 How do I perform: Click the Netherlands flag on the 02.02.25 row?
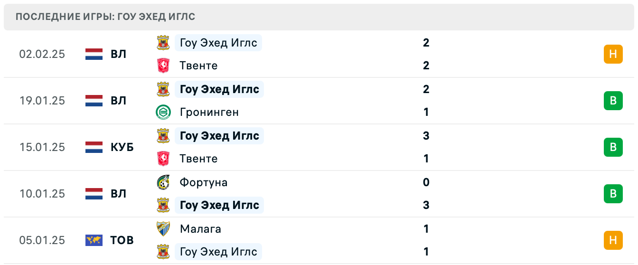click(x=94, y=54)
